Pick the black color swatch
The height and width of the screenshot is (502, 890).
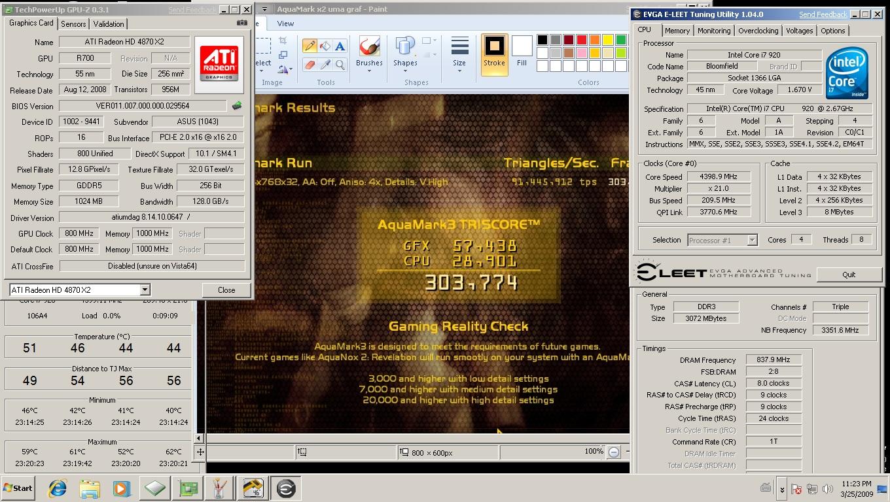pyautogui.click(x=543, y=40)
